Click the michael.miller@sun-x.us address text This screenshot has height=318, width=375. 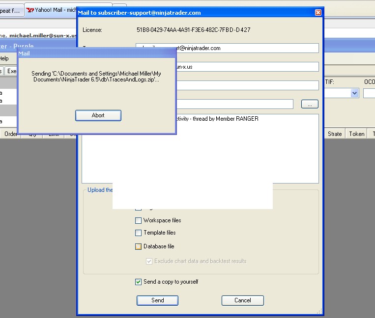click(x=43, y=35)
